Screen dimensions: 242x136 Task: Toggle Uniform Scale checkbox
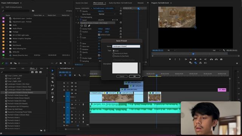point(99,35)
